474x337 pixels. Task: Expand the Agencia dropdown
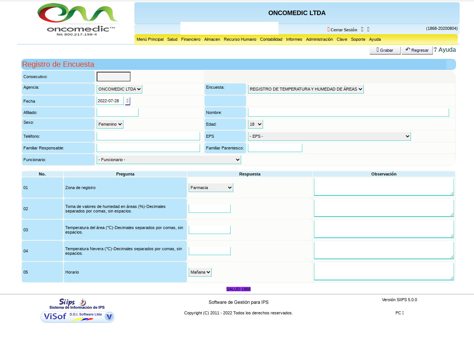coord(119,89)
